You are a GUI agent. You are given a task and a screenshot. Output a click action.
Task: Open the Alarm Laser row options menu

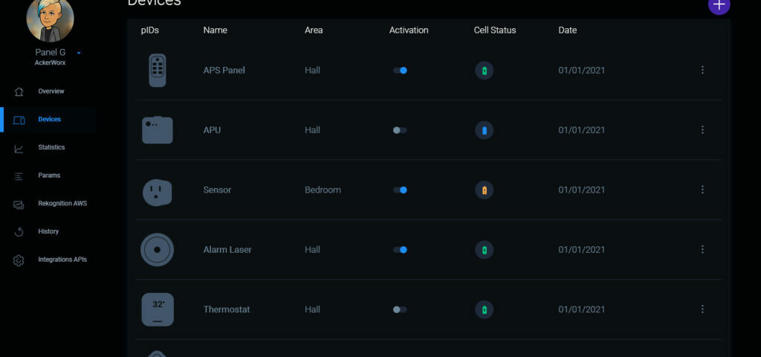pos(702,250)
